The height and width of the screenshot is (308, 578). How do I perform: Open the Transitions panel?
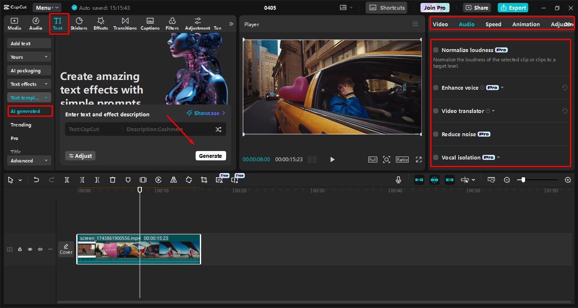pyautogui.click(x=124, y=23)
